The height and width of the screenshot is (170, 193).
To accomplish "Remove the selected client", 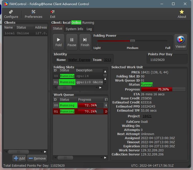I will (37, 158).
